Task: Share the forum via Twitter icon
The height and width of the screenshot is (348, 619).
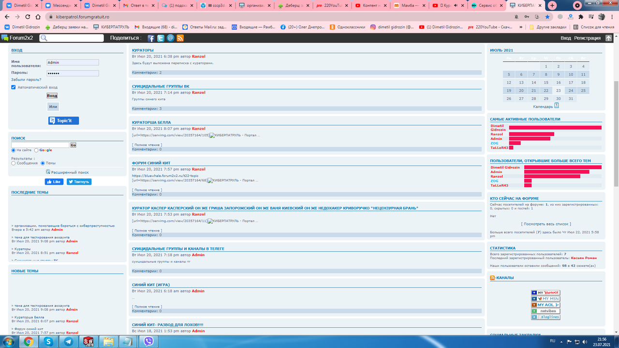Action: point(161,38)
